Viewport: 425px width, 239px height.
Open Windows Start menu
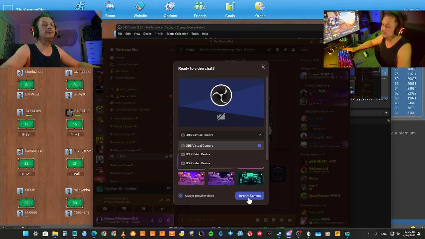click(26, 234)
